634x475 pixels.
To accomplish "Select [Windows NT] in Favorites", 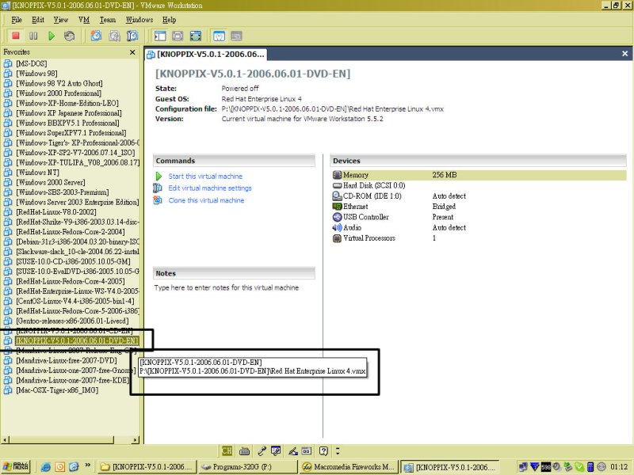I will click(37, 173).
